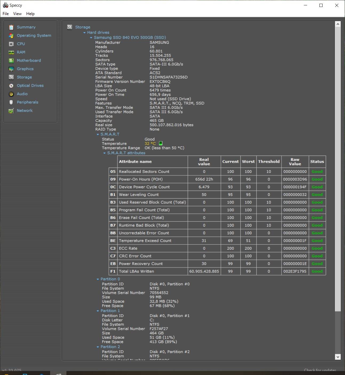Click the Peripherals mouse icon
The height and width of the screenshot is (375, 345).
click(11, 102)
